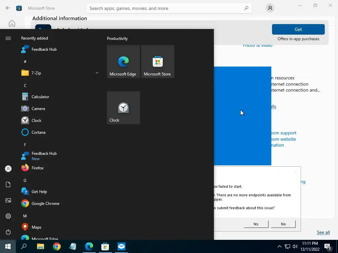Click the support link in Store page
338x253 pixels.
(284, 133)
